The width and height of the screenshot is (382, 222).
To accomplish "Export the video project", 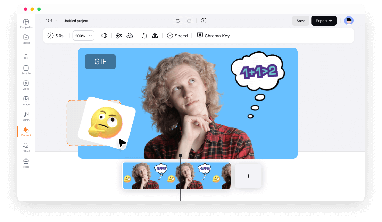I will tap(324, 21).
